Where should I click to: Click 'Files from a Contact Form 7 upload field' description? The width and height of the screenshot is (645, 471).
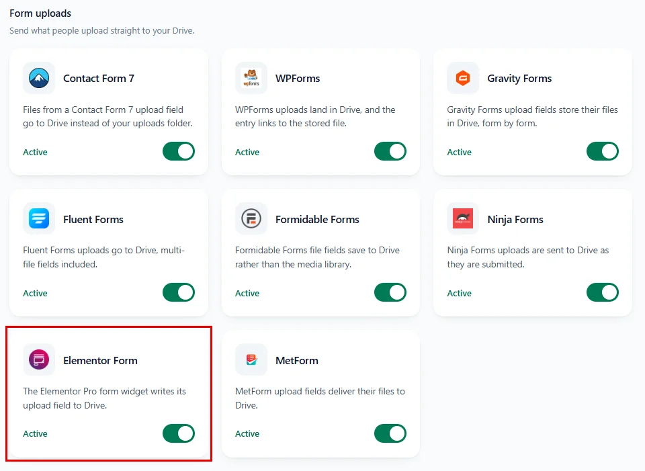tap(107, 116)
